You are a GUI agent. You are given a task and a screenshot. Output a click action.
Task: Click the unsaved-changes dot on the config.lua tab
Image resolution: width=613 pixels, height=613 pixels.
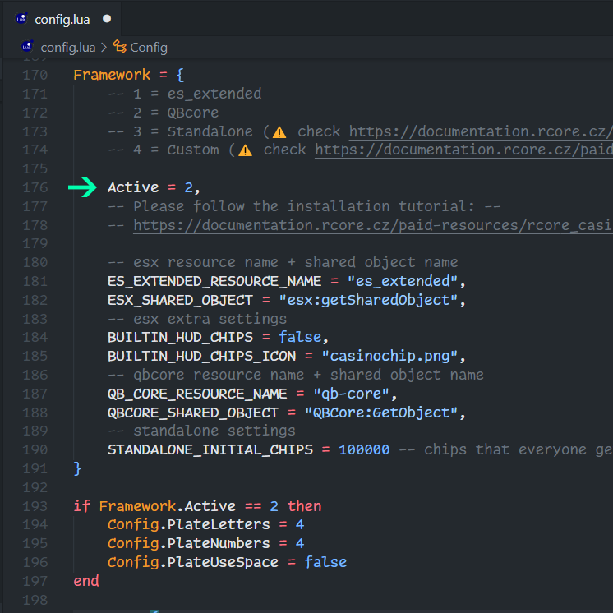tap(107, 19)
